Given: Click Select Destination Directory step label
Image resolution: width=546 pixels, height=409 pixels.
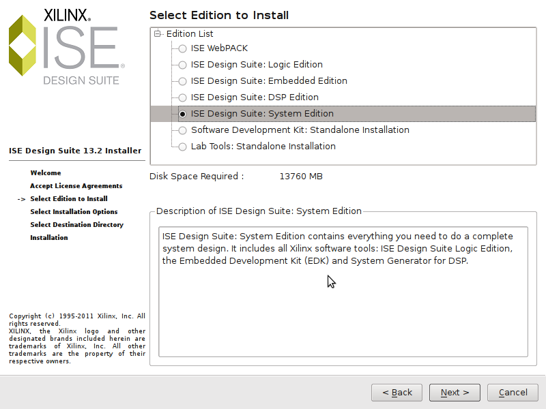Looking at the screenshot, I should click(77, 225).
